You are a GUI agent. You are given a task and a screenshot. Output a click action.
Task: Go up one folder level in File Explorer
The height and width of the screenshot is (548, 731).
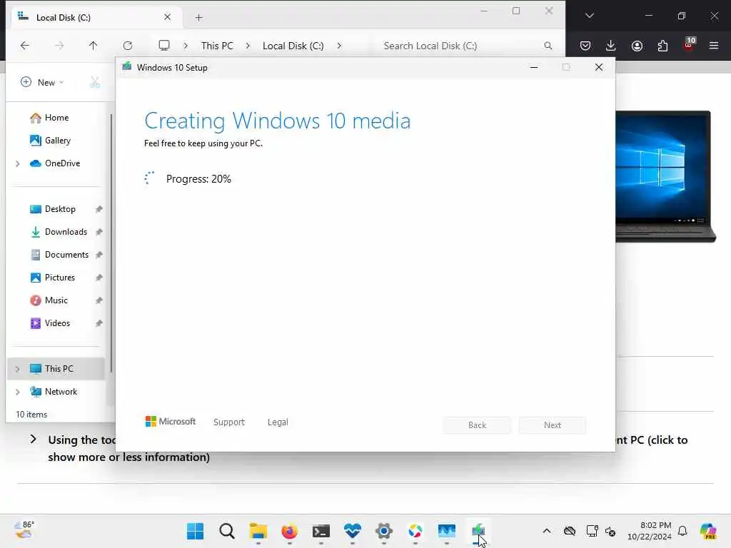coord(94,45)
